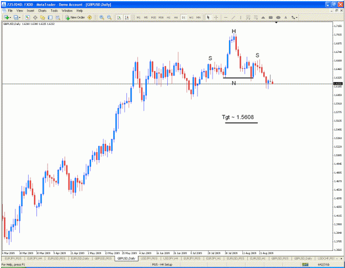345x268 pixels.
Task: Select the crosshair tool
Action: (216, 17)
